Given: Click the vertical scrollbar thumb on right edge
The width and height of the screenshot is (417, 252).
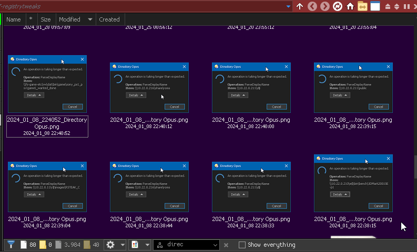Looking at the screenshot, I should pos(415,167).
